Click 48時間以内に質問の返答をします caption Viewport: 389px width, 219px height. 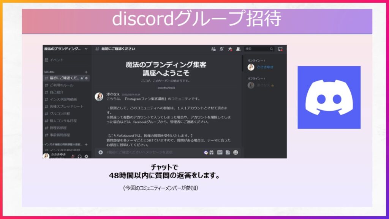click(164, 176)
